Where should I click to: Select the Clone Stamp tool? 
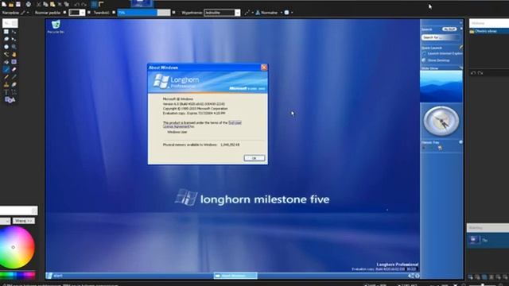(6, 84)
